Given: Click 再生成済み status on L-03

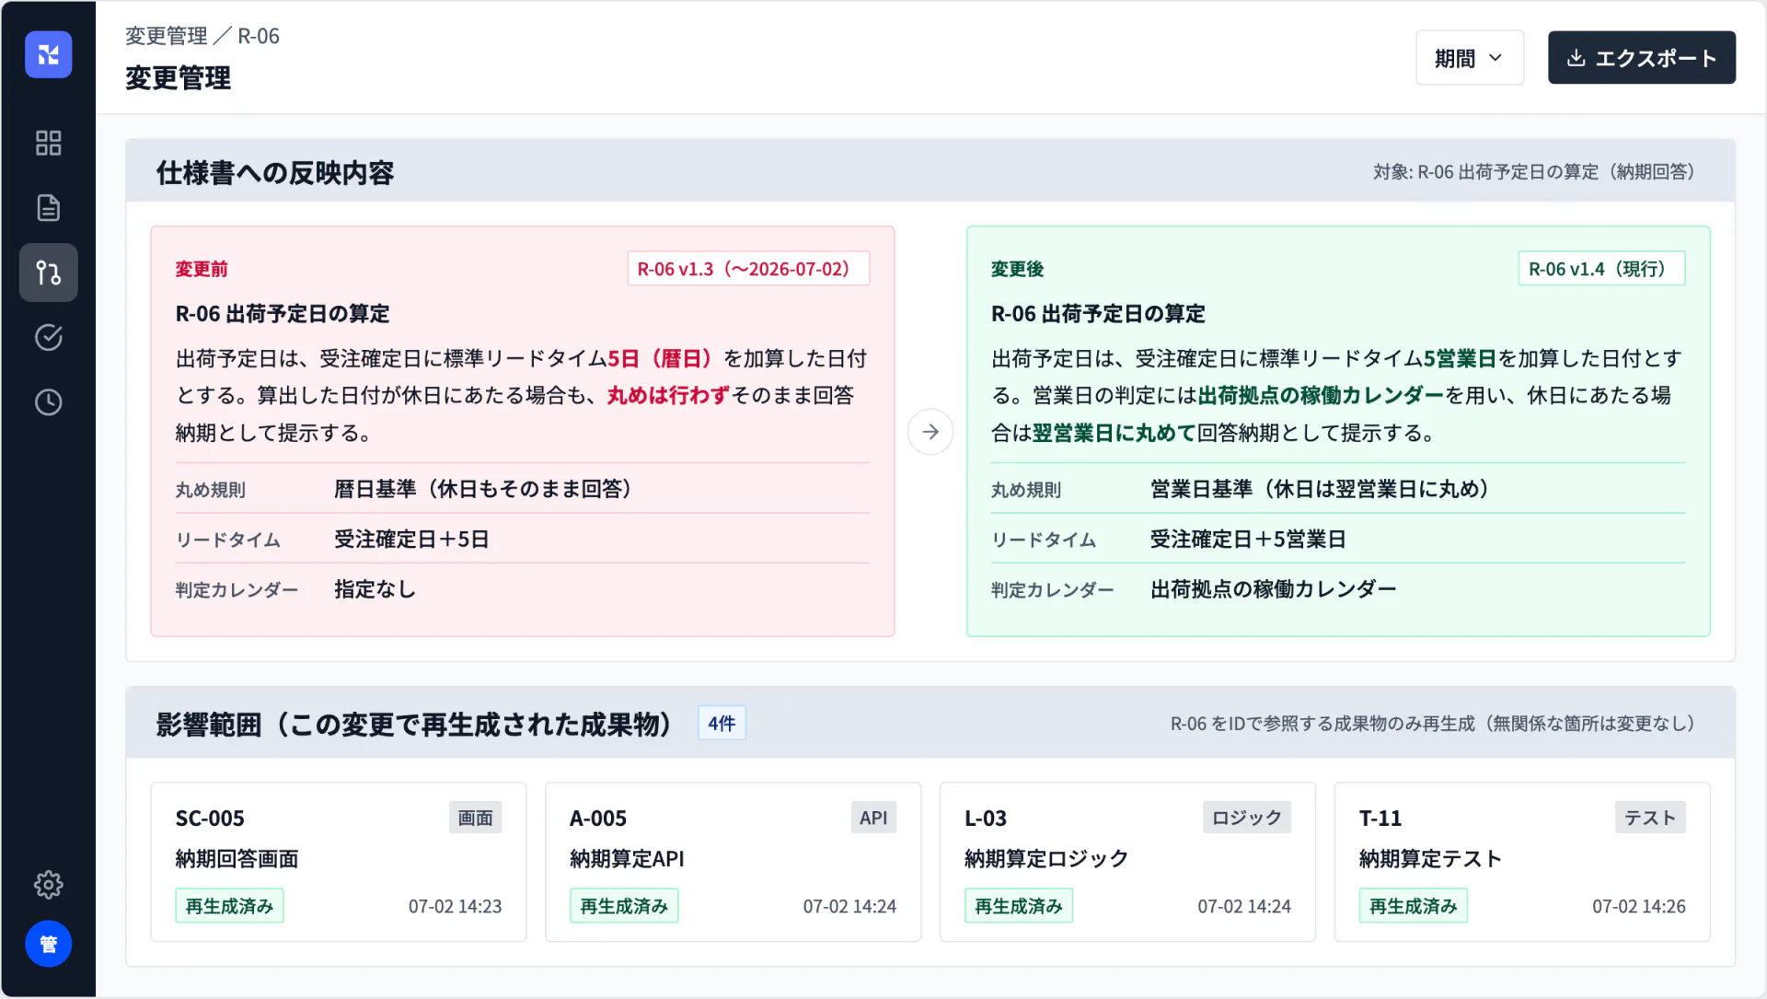Looking at the screenshot, I should click(1019, 906).
